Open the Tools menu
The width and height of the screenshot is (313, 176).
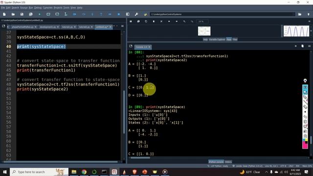67,8
